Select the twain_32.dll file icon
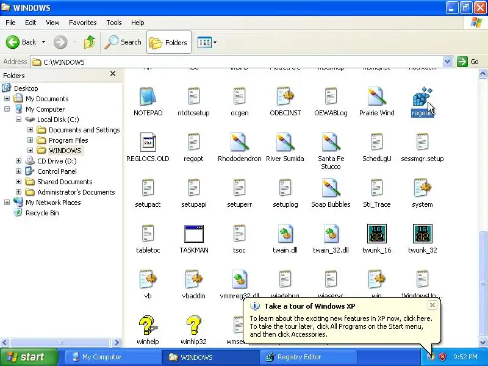The width and height of the screenshot is (488, 366). click(331, 234)
